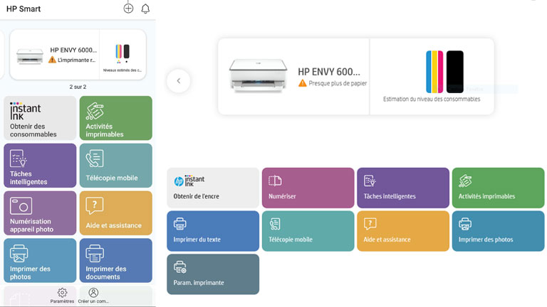Open Activités imprimables tile in right panel
Image resolution: width=547 pixels, height=307 pixels.
tap(498, 188)
